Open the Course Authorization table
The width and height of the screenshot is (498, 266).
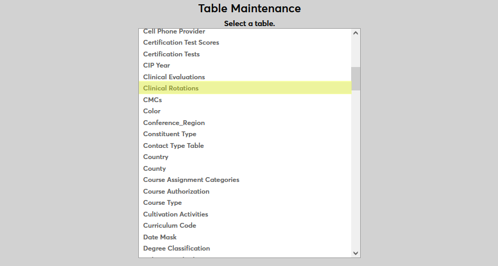point(176,192)
